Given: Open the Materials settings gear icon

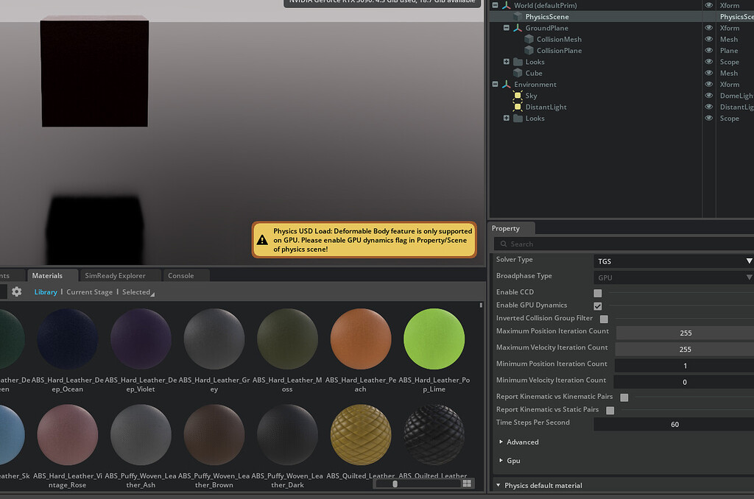Looking at the screenshot, I should pyautogui.click(x=16, y=291).
